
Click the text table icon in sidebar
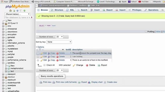tap(9, 71)
